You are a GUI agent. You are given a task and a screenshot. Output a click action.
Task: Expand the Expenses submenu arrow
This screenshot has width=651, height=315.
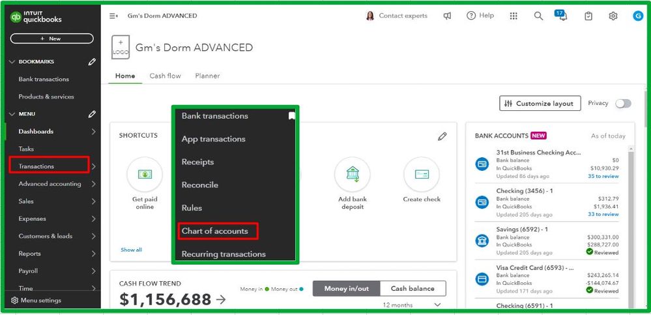(93, 219)
